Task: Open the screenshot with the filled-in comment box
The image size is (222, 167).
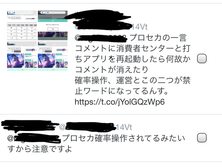Action: coord(22,56)
